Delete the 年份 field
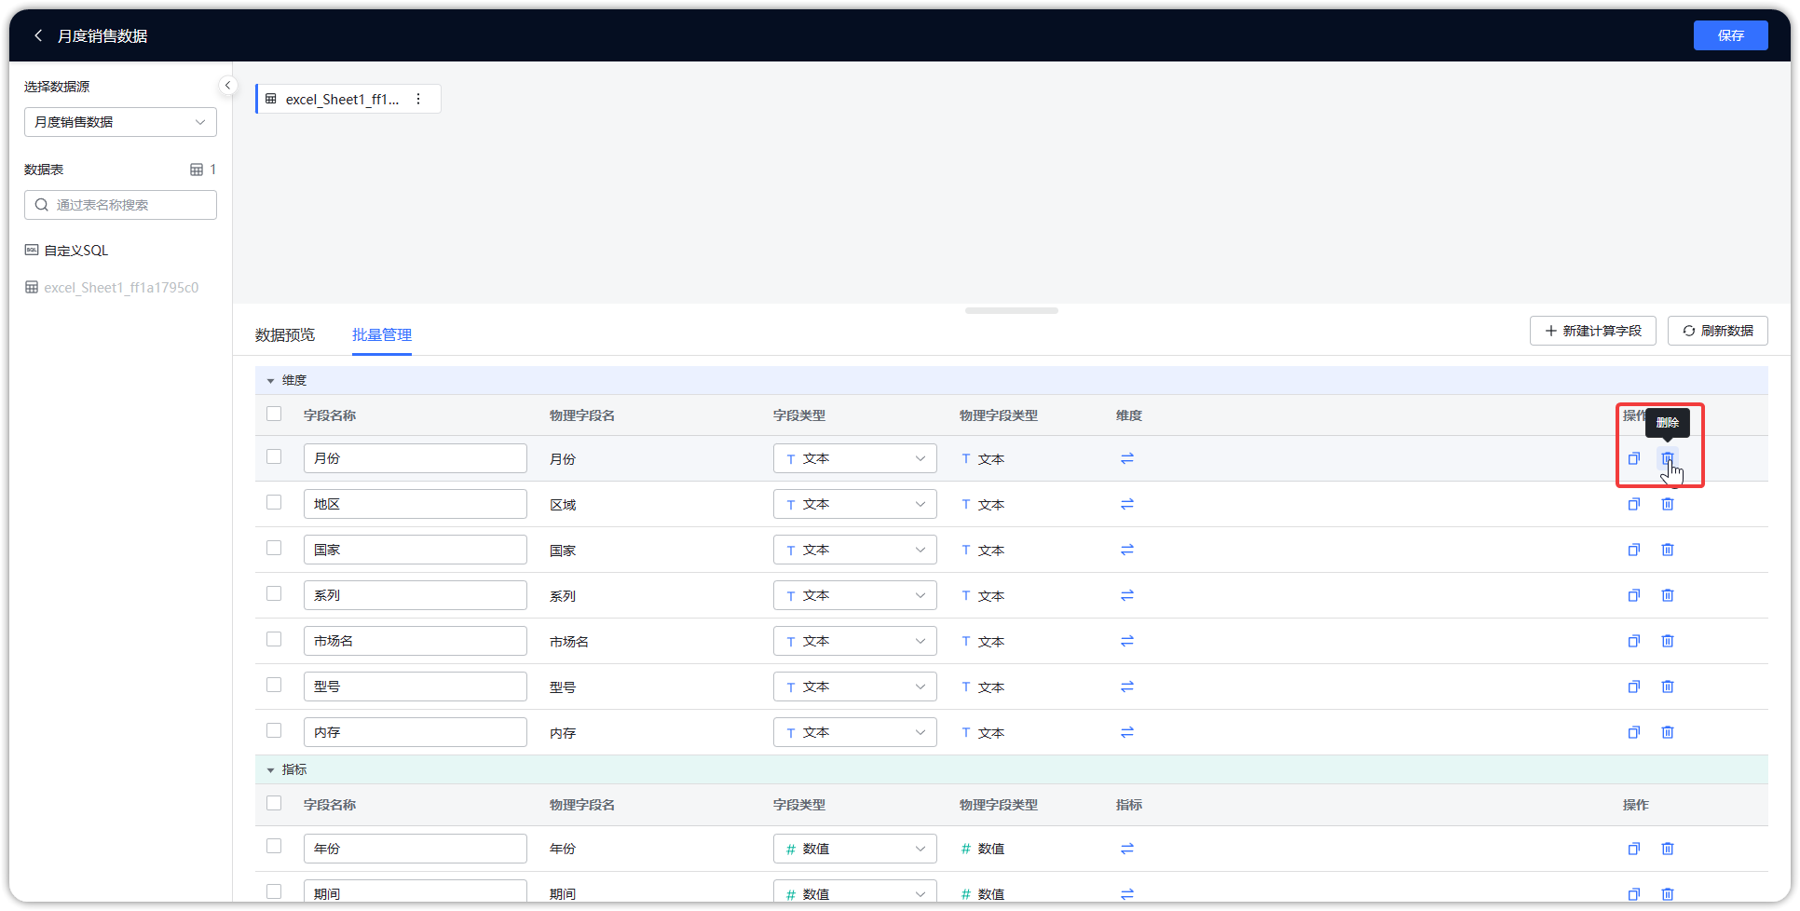Image resolution: width=1800 pixels, height=911 pixels. coord(1668,849)
